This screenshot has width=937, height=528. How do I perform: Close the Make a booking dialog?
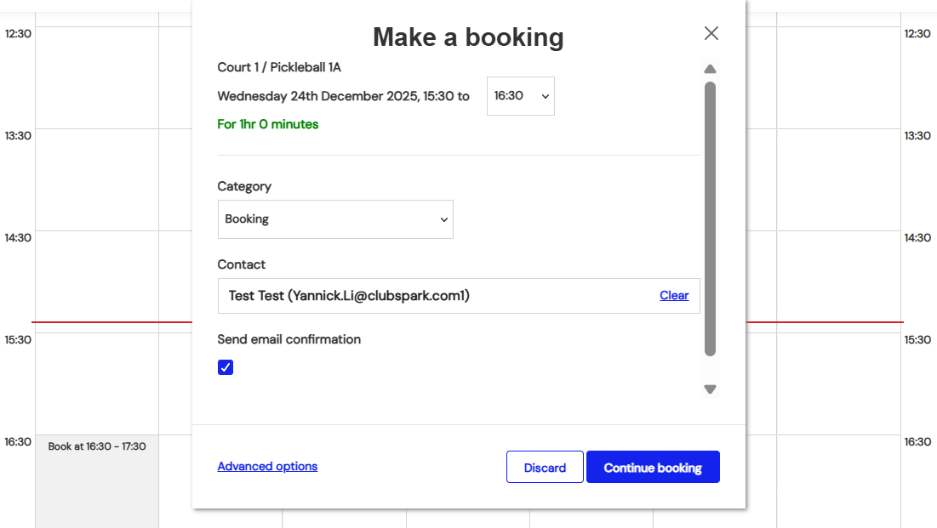[711, 33]
